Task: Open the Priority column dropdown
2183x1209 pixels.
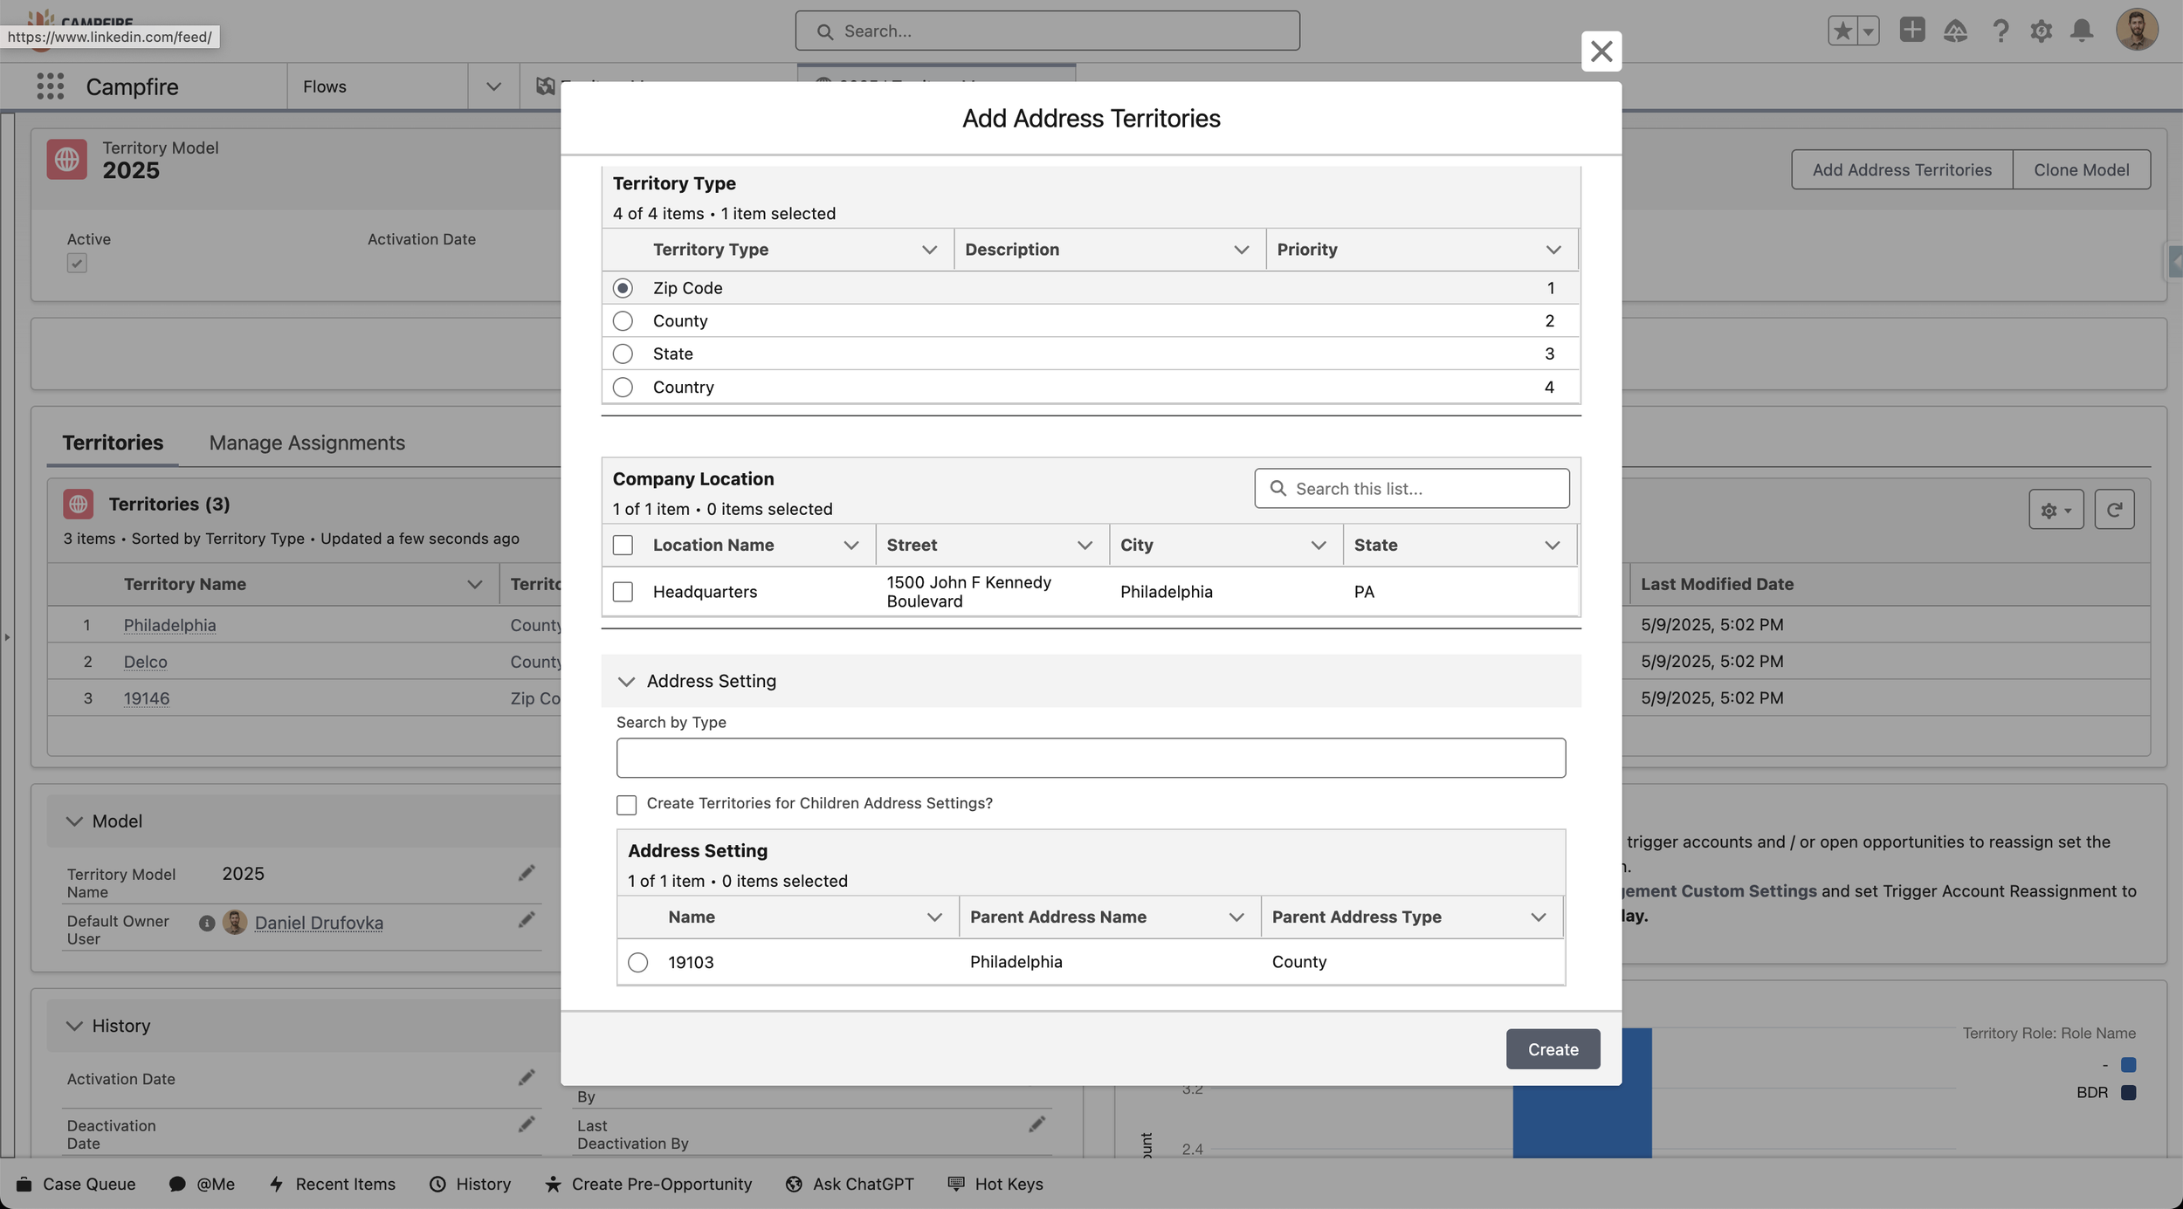Action: click(1553, 250)
